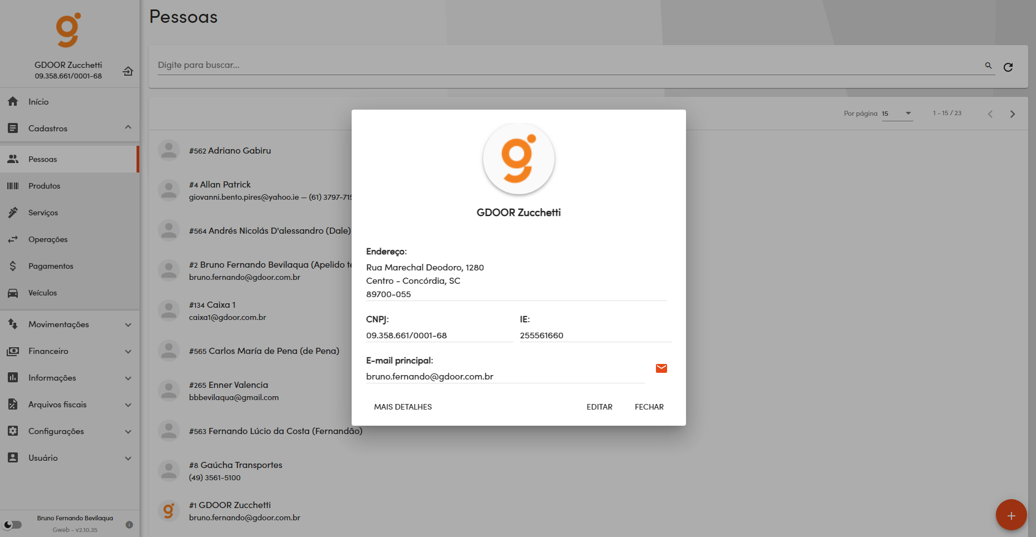
Task: Click the company switch icon beside the CNPJ
Action: [x=128, y=71]
